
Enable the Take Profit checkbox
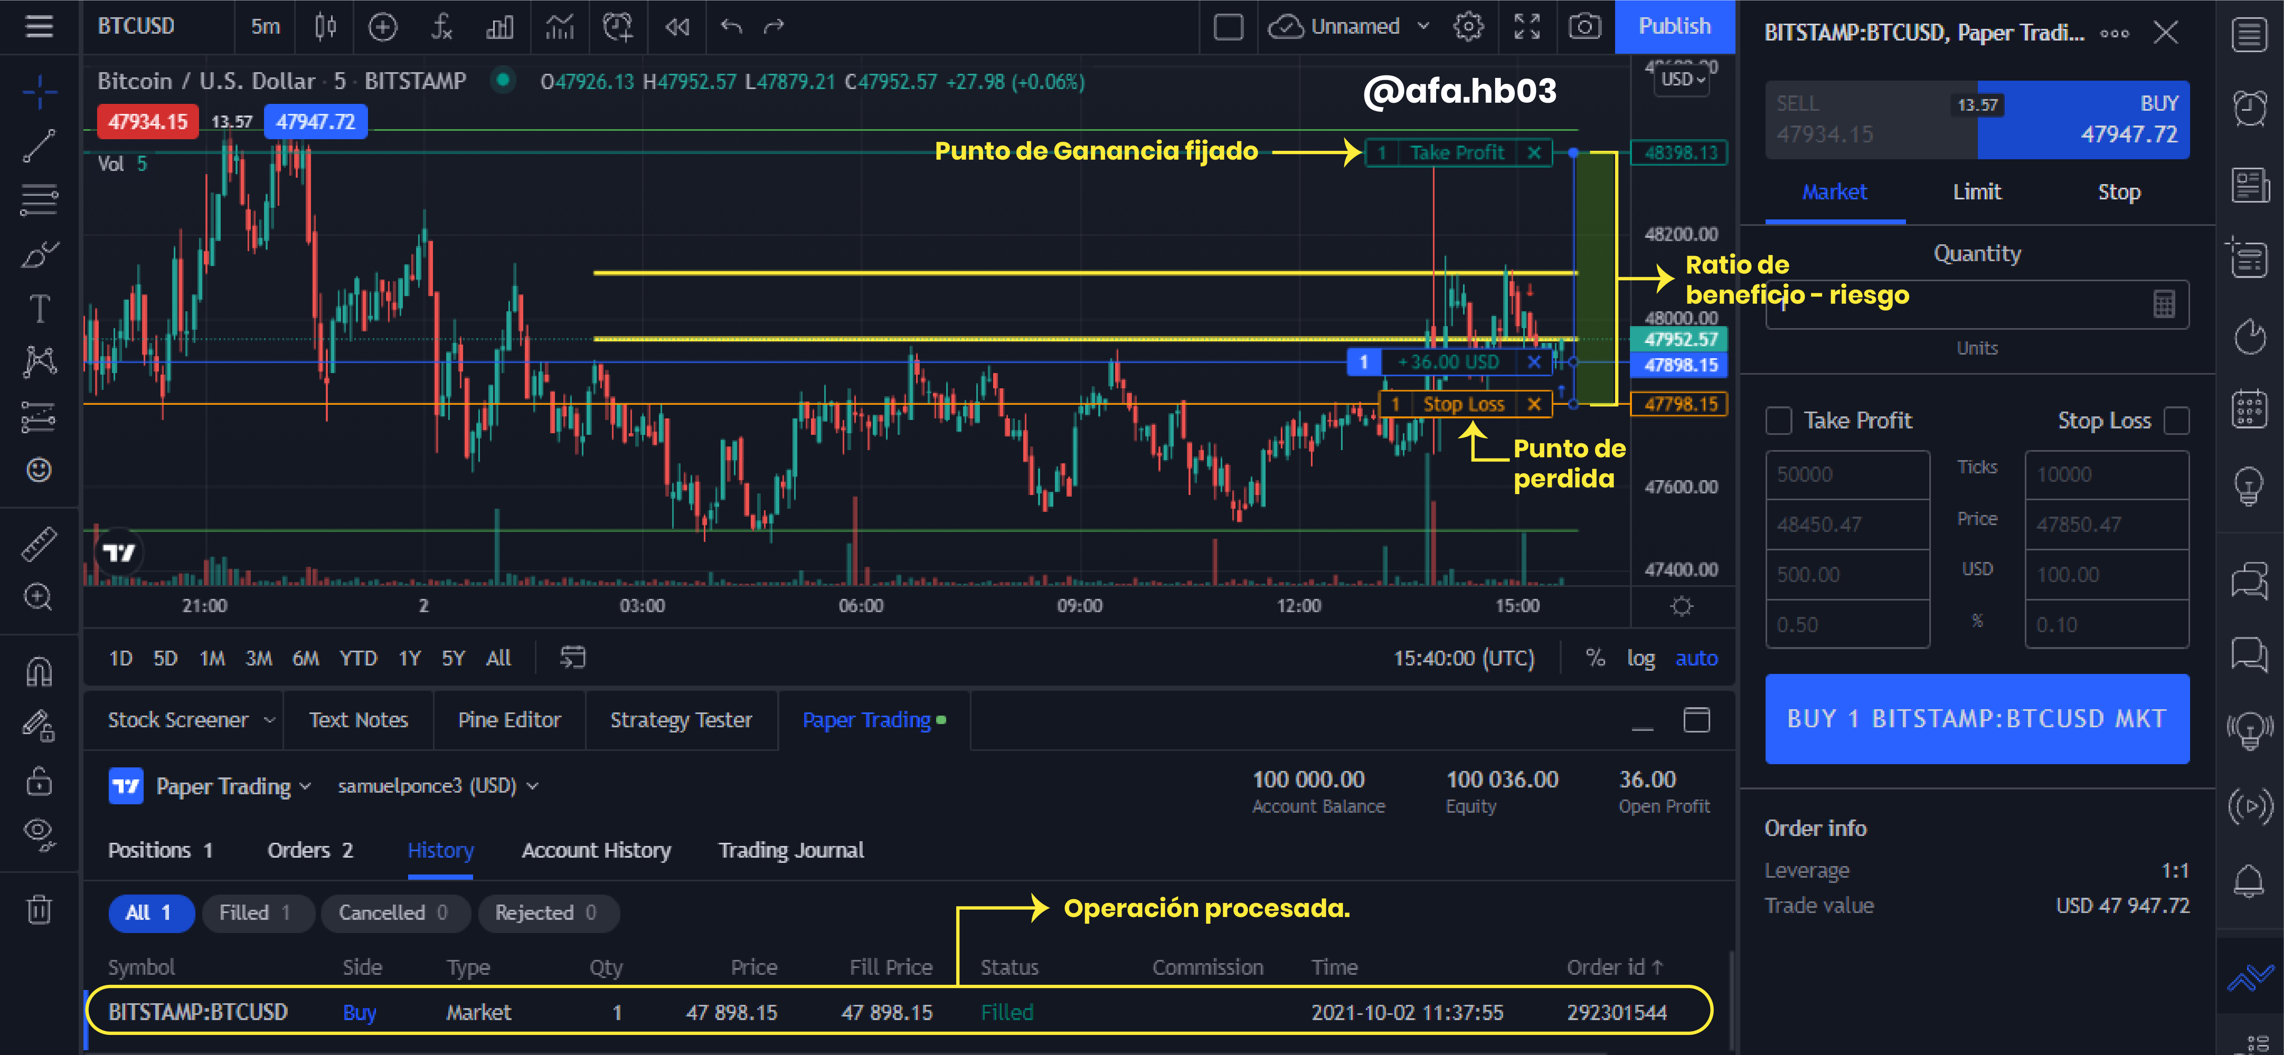click(x=1779, y=420)
